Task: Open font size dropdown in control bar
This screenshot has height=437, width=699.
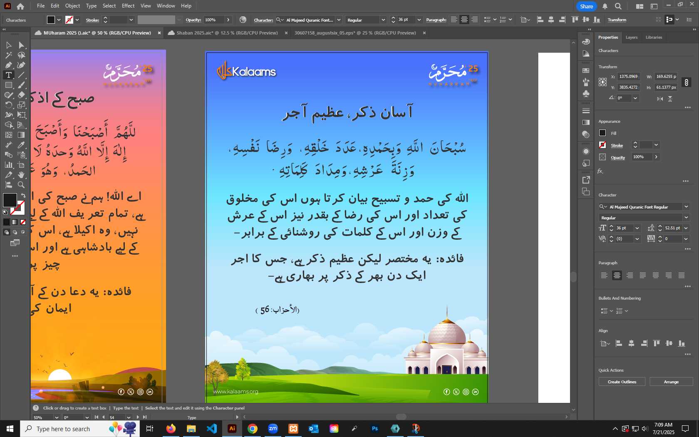Action: (x=419, y=20)
